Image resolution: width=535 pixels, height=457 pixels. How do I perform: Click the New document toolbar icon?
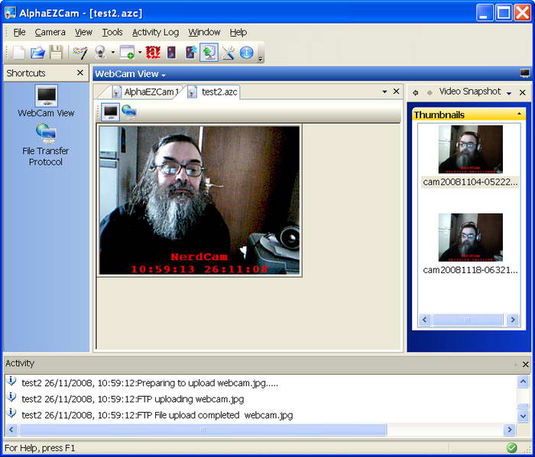[19, 53]
